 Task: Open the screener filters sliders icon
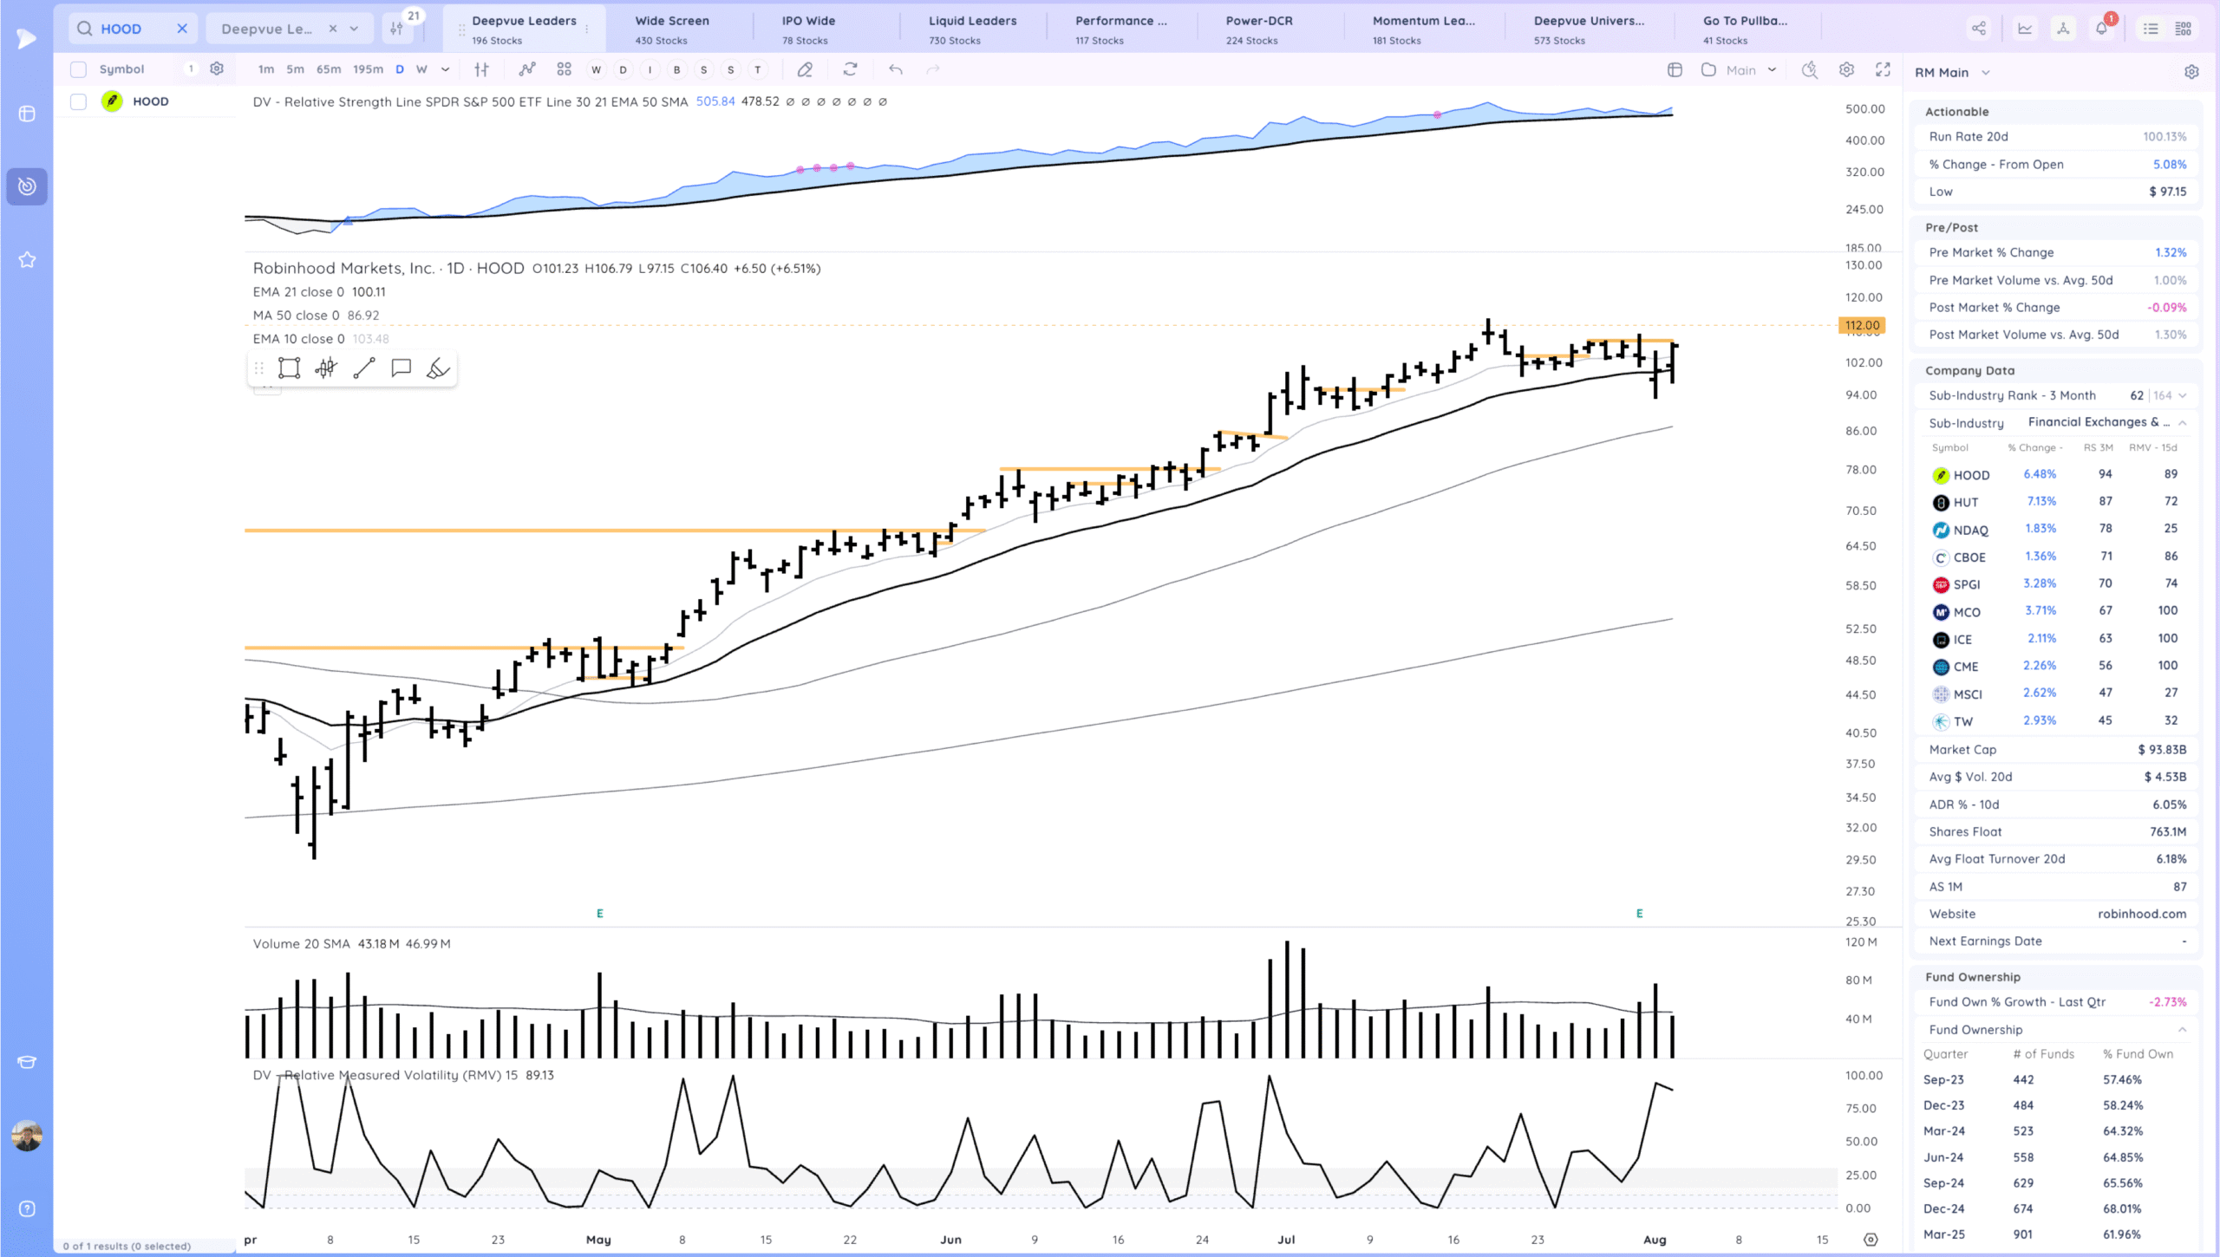[x=396, y=29]
